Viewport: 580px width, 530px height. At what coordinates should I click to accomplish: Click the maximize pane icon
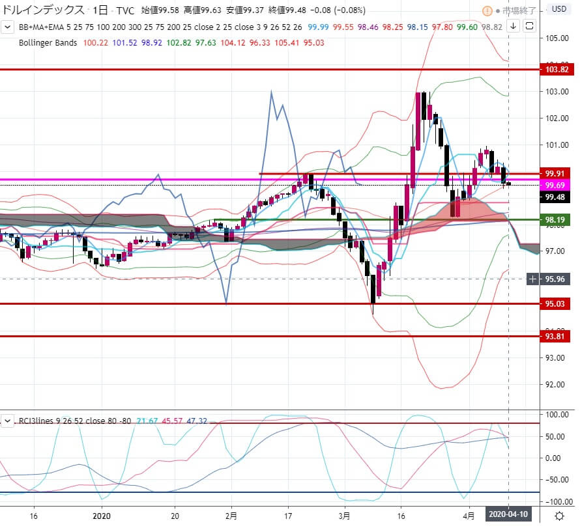[529, 26]
